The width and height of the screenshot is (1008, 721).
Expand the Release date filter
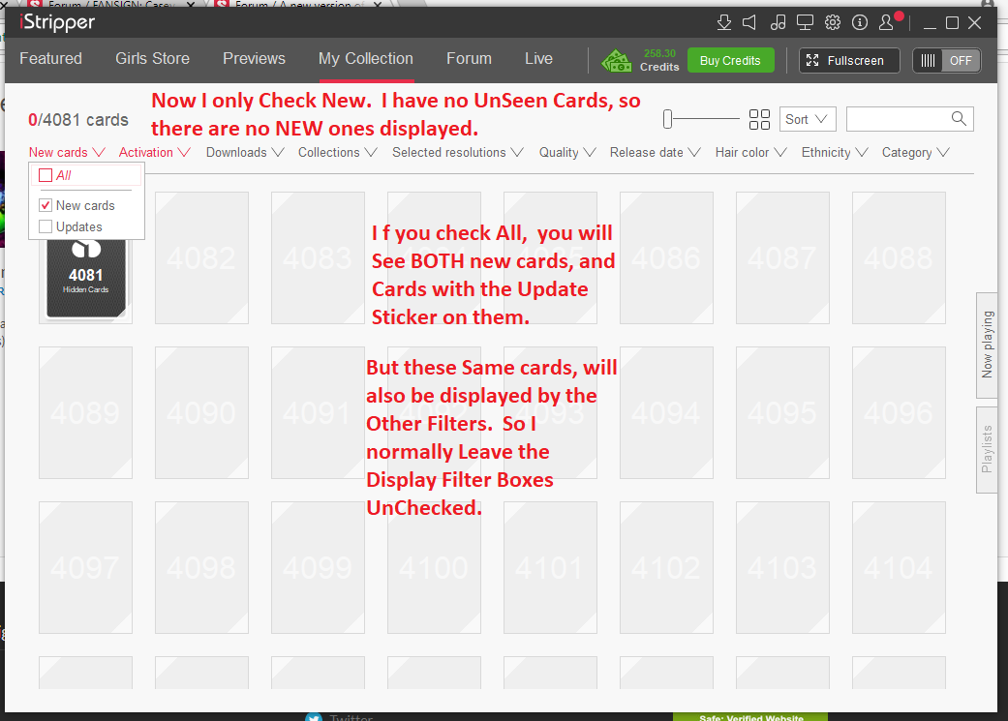pos(656,153)
